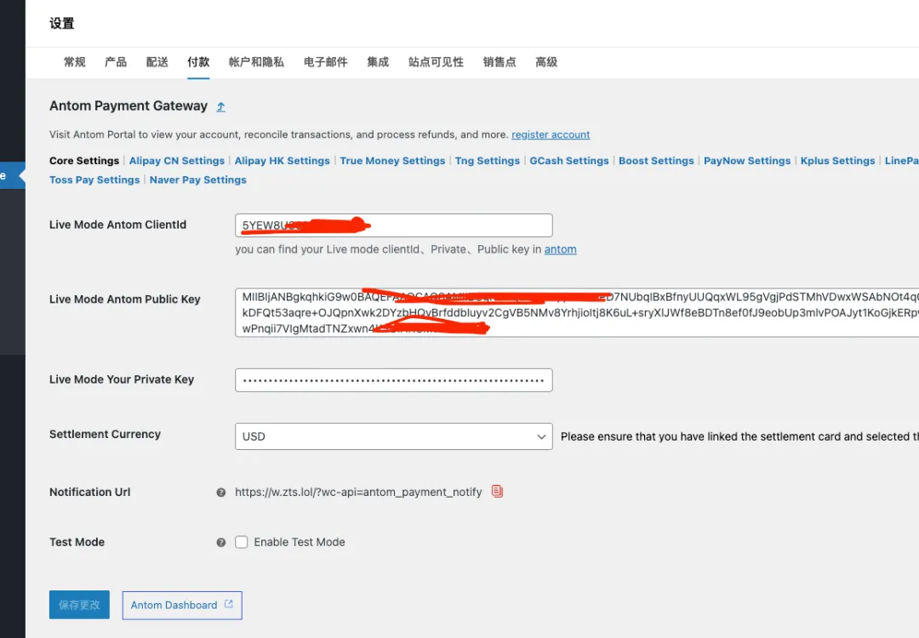Go to the 集成 tab
919x638 pixels.
click(378, 62)
